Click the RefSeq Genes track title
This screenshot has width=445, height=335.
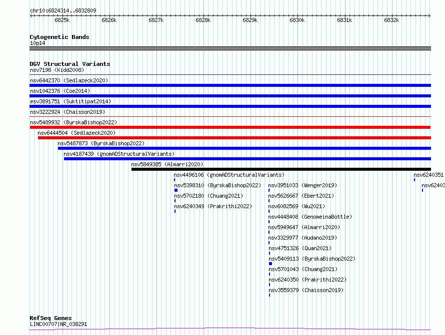50,318
